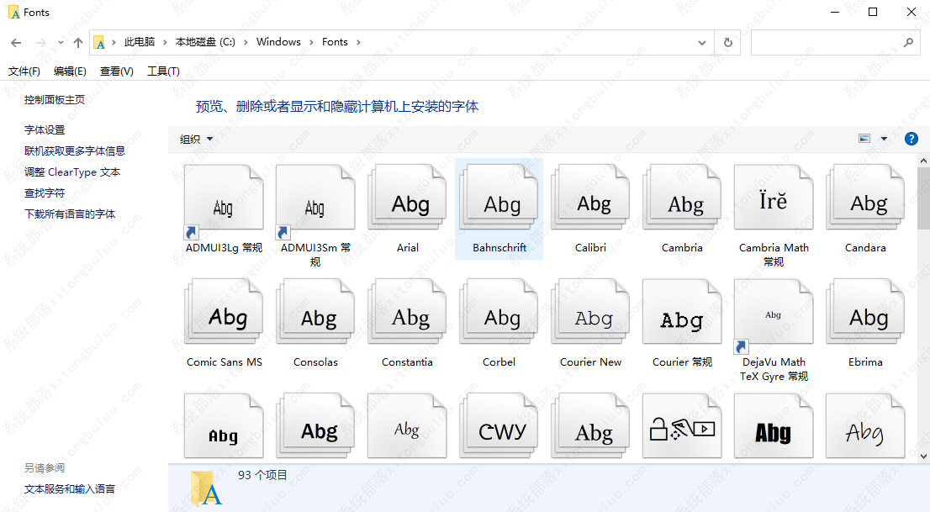This screenshot has height=512, width=930.
Task: Navigate up one folder level
Action: 78,42
